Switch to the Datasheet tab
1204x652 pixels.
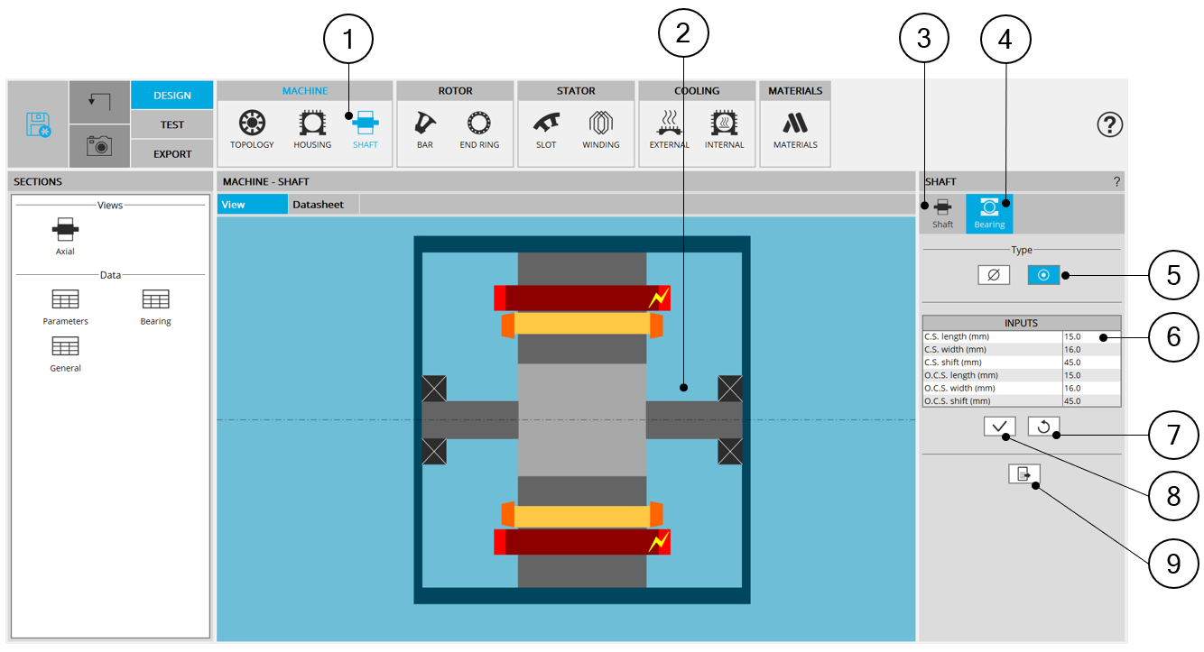pos(318,205)
